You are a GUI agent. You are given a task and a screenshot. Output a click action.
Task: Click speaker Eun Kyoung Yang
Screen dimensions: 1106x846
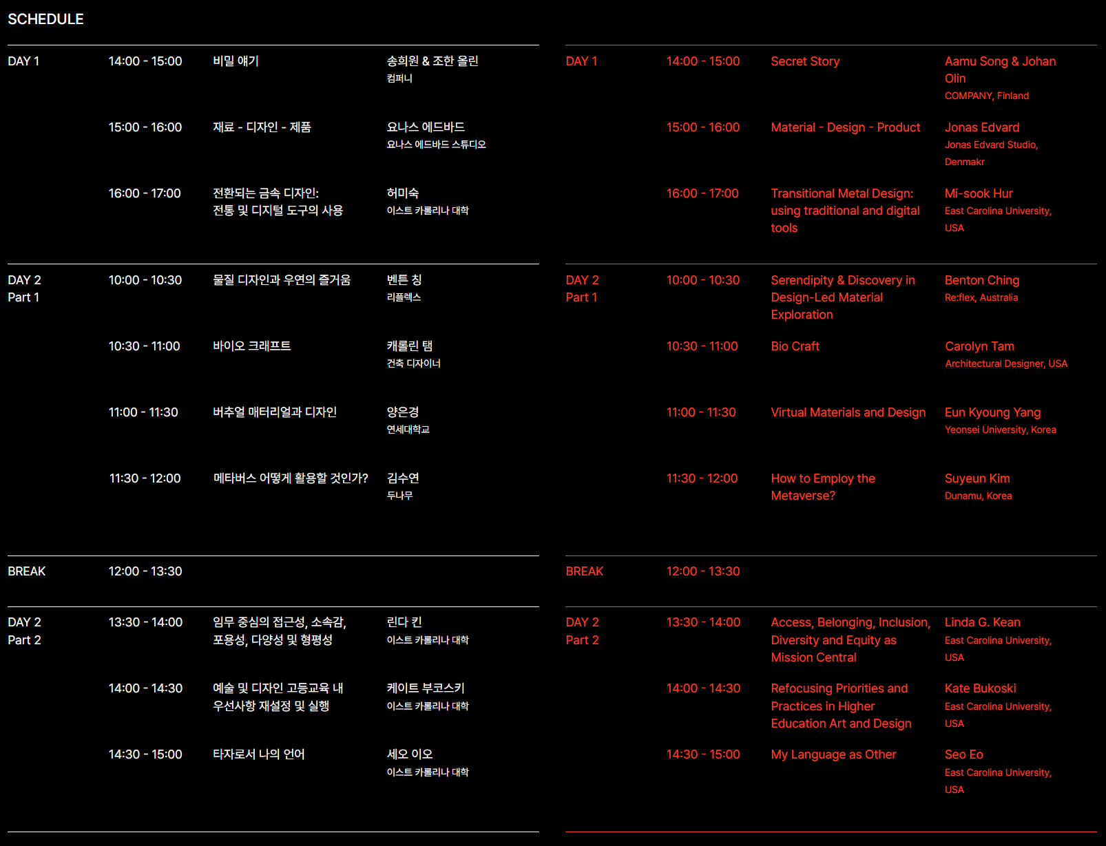(992, 412)
